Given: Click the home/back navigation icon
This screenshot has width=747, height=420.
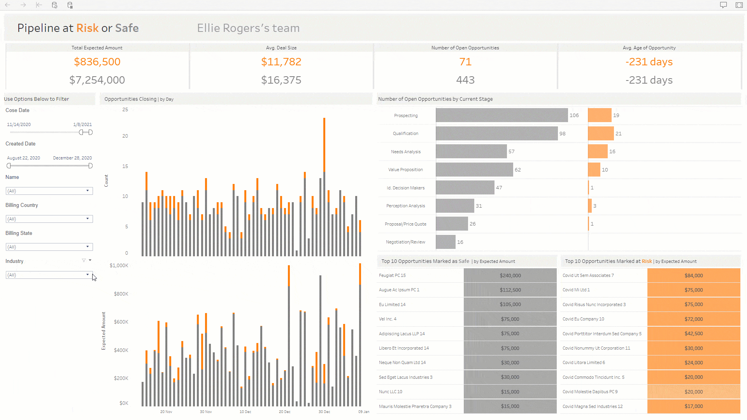Looking at the screenshot, I should pyautogui.click(x=40, y=5).
